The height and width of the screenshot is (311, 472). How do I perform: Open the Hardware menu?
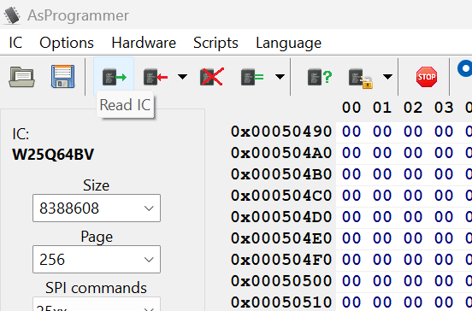[144, 43]
